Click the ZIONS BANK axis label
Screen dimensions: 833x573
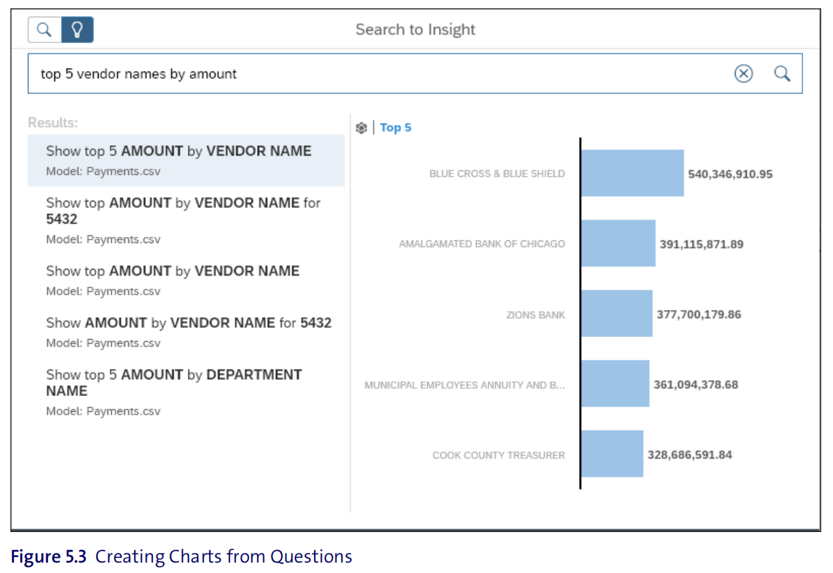(536, 315)
